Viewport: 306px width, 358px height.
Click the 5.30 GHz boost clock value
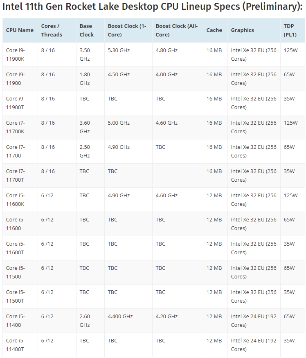click(x=119, y=50)
